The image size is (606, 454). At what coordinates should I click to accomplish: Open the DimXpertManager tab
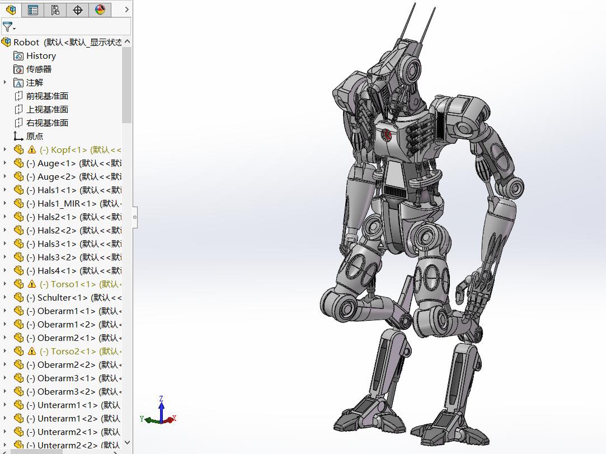(x=78, y=10)
